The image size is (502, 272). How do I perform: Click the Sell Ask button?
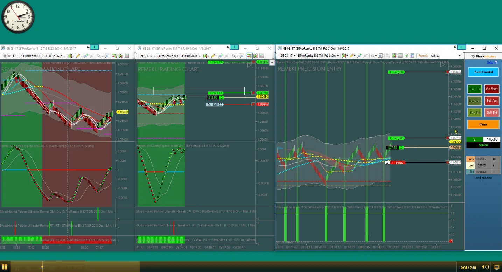click(492, 101)
